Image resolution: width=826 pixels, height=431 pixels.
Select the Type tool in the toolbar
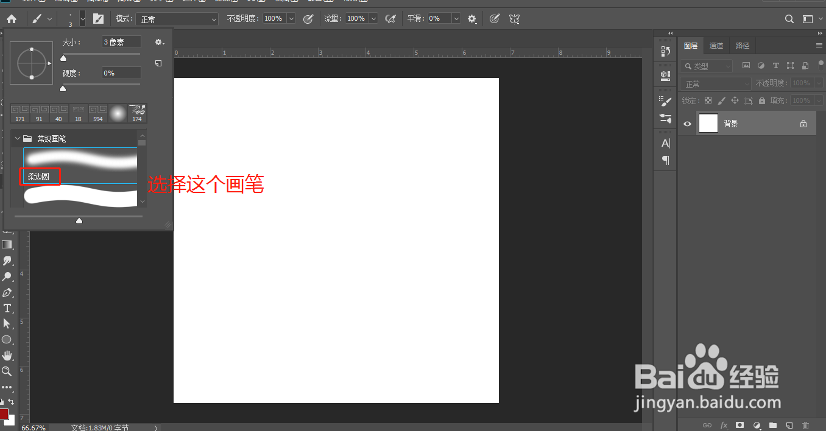(7, 308)
